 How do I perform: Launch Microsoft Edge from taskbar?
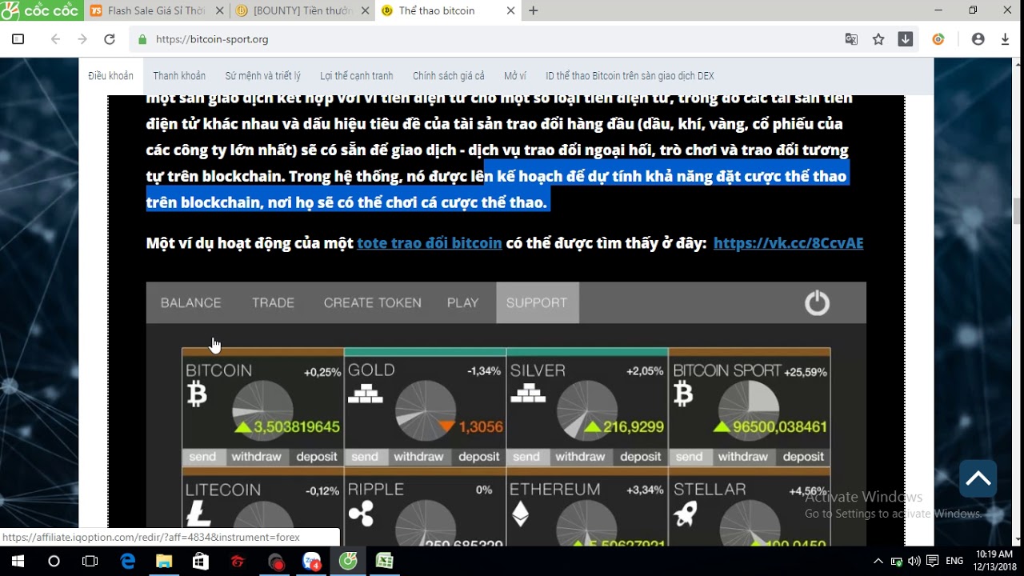[128, 562]
